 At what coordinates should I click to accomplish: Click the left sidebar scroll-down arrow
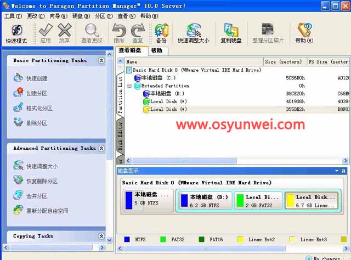(109, 240)
